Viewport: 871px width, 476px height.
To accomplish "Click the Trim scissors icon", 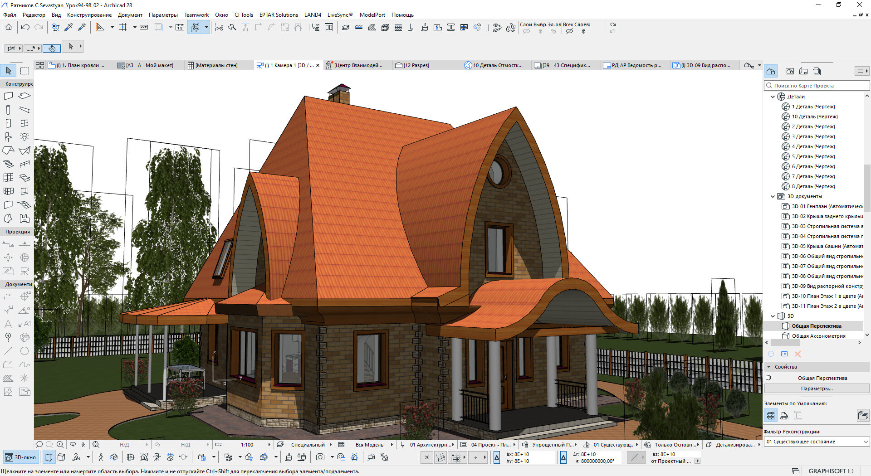I will (x=219, y=28).
